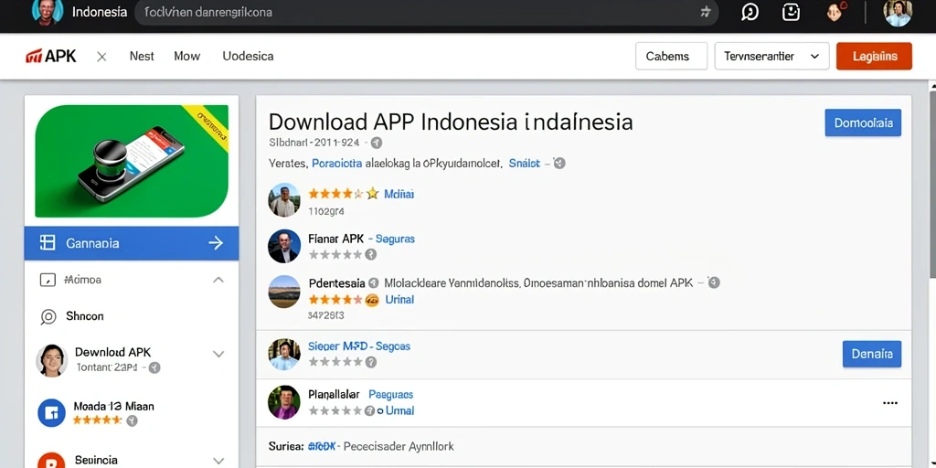Click the Urinal link under Pdentesaia
Screen dimensions: 936x468
pos(399,300)
